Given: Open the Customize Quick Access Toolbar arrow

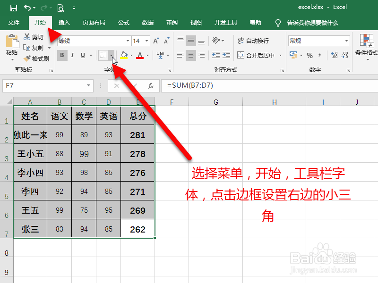Looking at the screenshot, I should click(x=74, y=8).
